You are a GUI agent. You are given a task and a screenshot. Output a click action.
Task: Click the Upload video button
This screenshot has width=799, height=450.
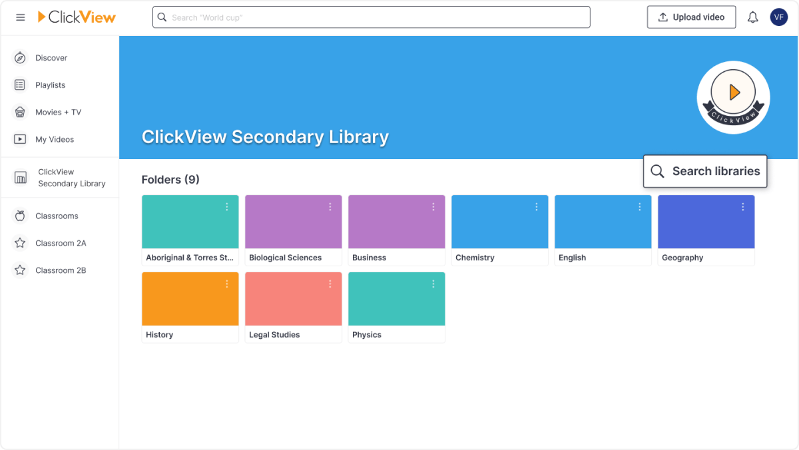coord(691,17)
